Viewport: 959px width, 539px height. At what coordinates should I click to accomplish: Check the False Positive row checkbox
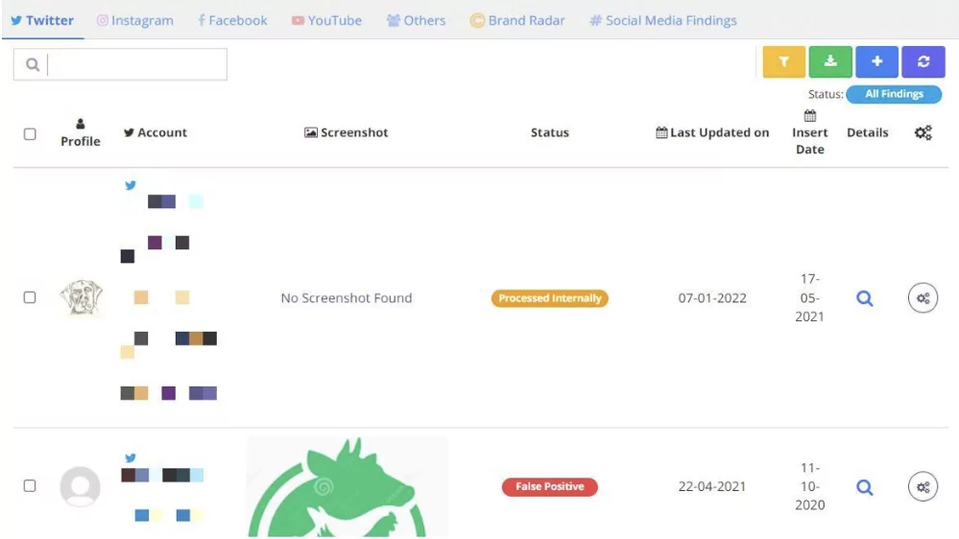coord(30,486)
